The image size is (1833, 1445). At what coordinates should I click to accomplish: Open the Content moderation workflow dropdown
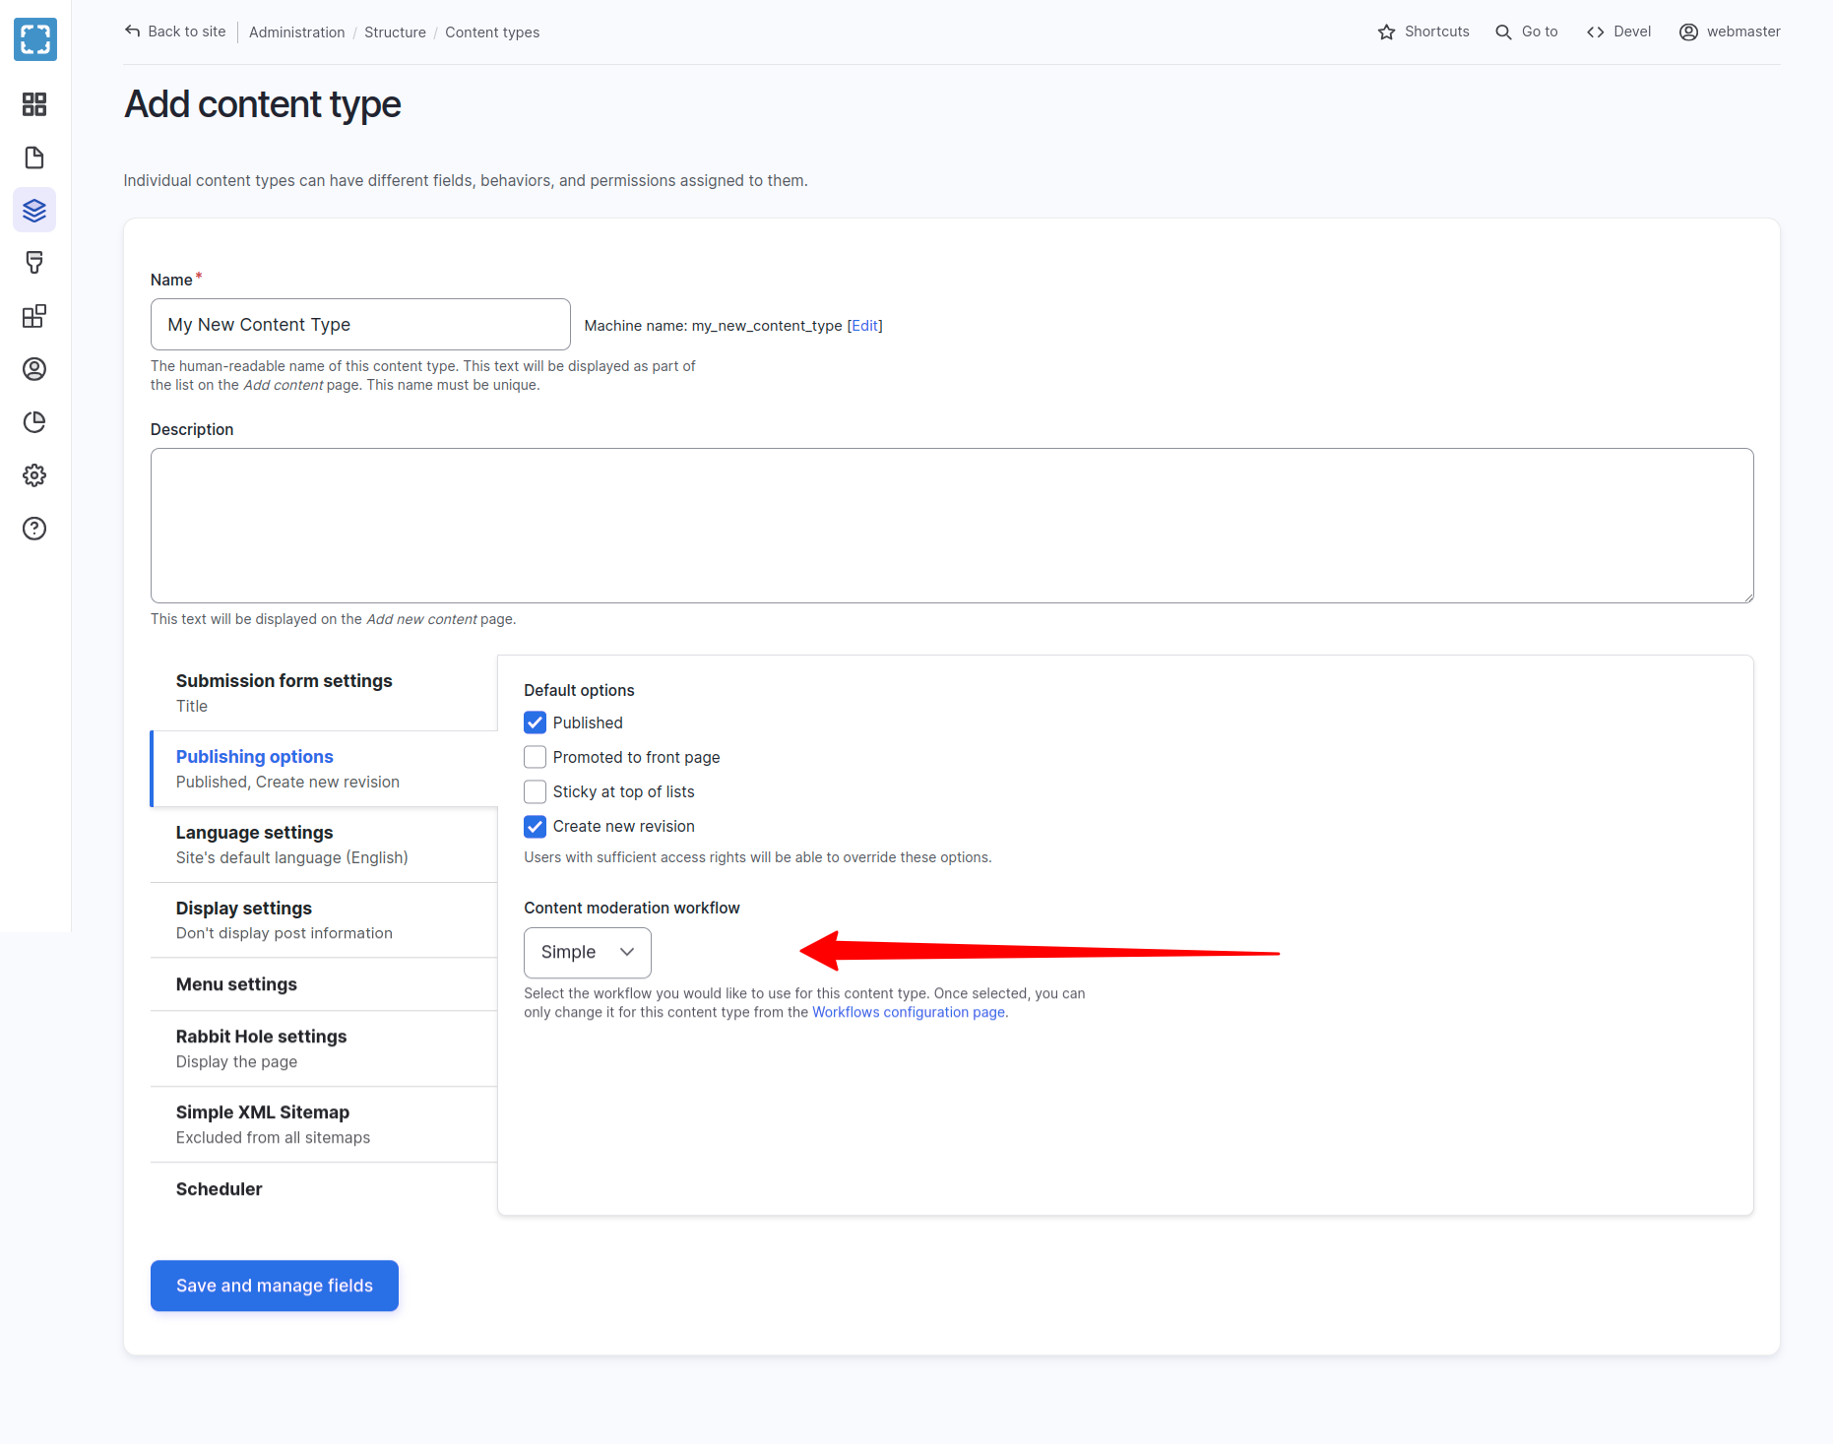[x=587, y=952]
